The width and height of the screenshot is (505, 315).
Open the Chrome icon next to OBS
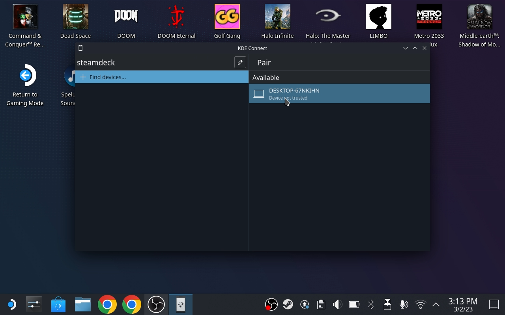tap(132, 304)
